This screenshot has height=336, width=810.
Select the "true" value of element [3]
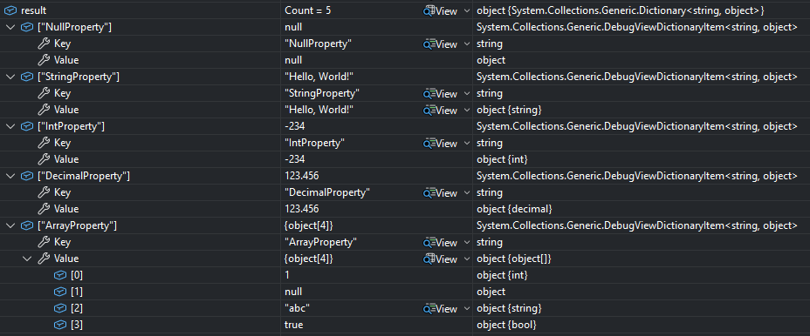point(294,325)
